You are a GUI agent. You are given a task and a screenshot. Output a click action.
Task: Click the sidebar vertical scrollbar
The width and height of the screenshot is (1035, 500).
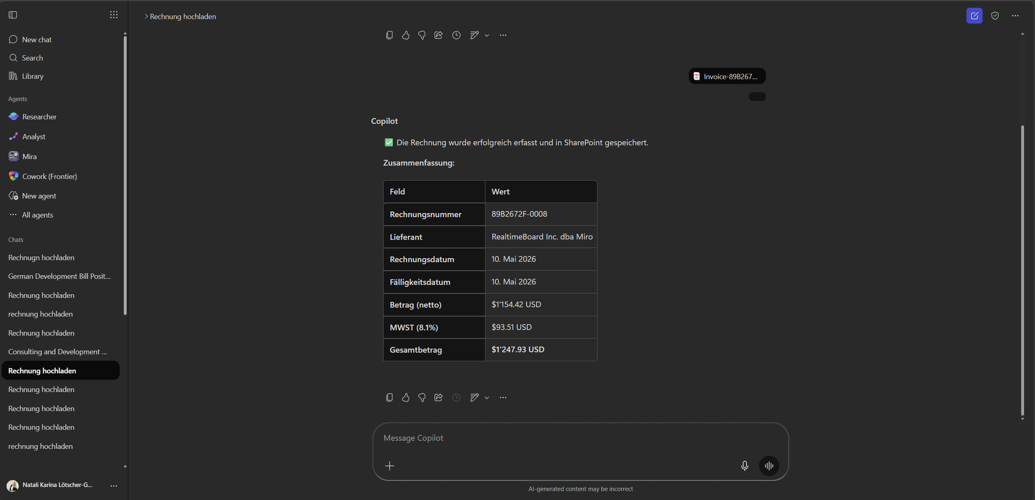click(x=125, y=175)
